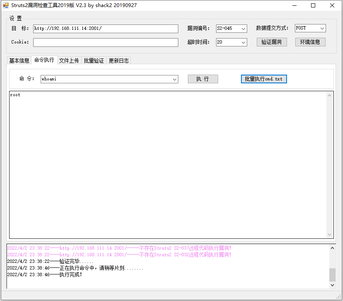Click the 验证完毕 log line
This screenshot has width=343, height=301.
point(50,262)
